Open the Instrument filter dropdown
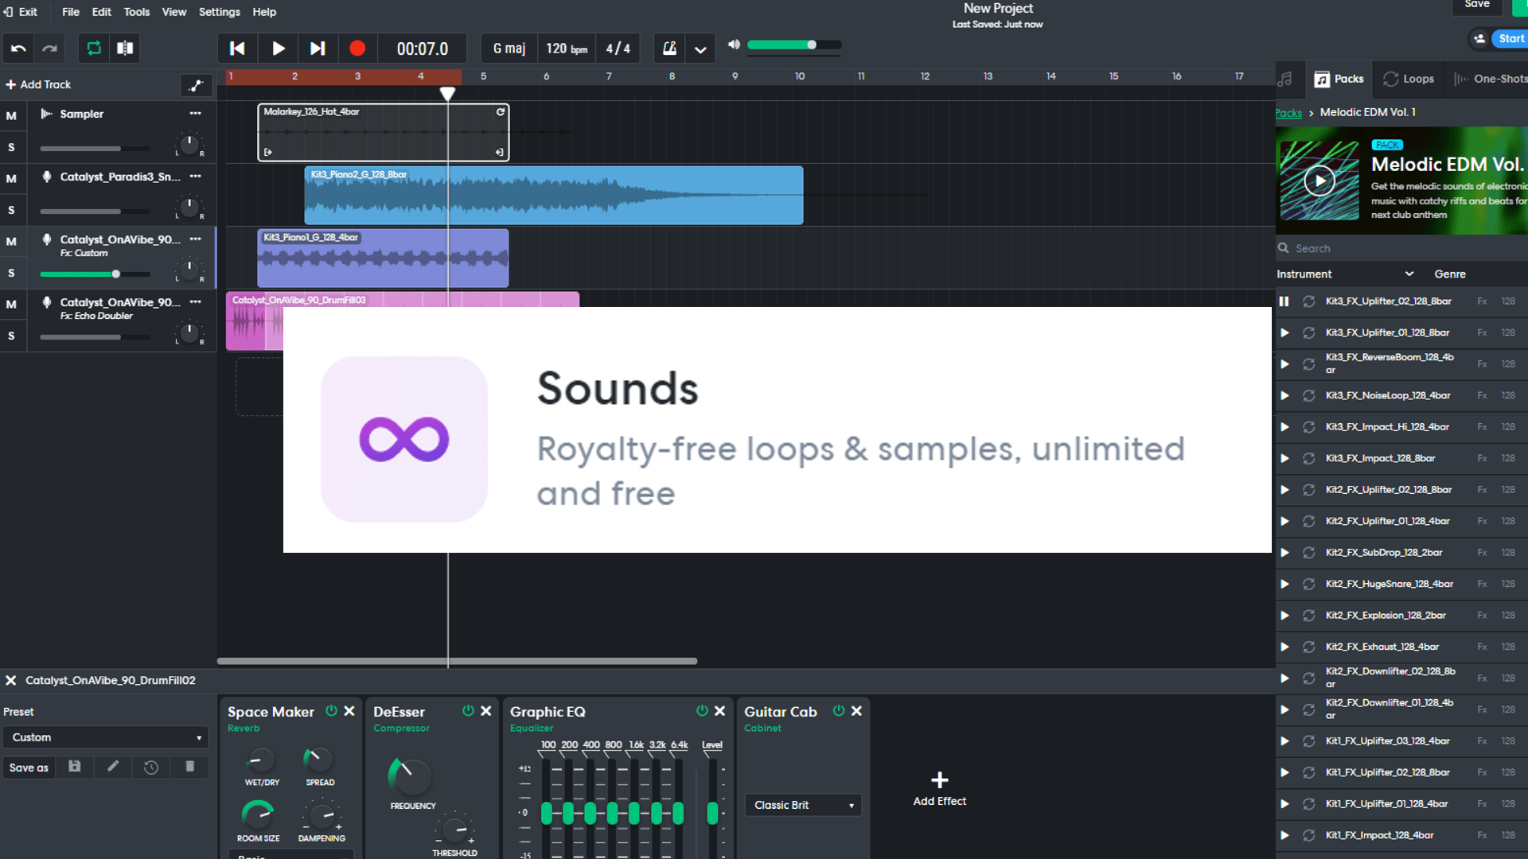Image resolution: width=1528 pixels, height=859 pixels. [1345, 274]
